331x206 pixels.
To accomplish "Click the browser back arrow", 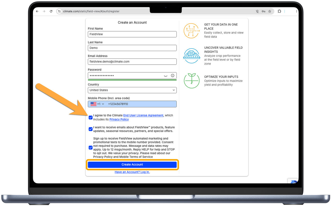I will coord(37,11).
